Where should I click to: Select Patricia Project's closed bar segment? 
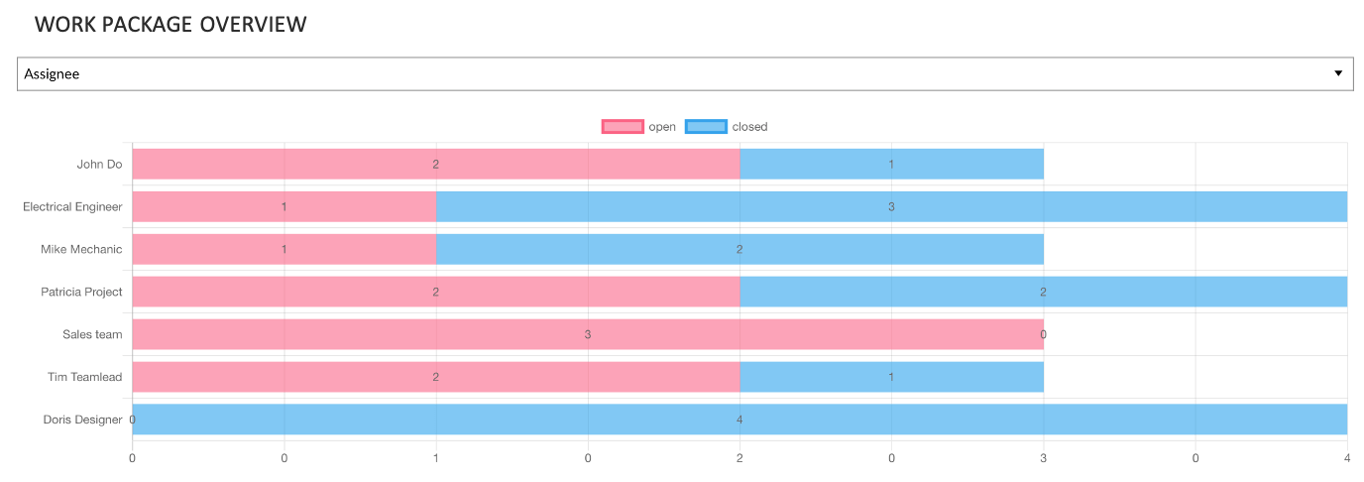click(x=1043, y=292)
